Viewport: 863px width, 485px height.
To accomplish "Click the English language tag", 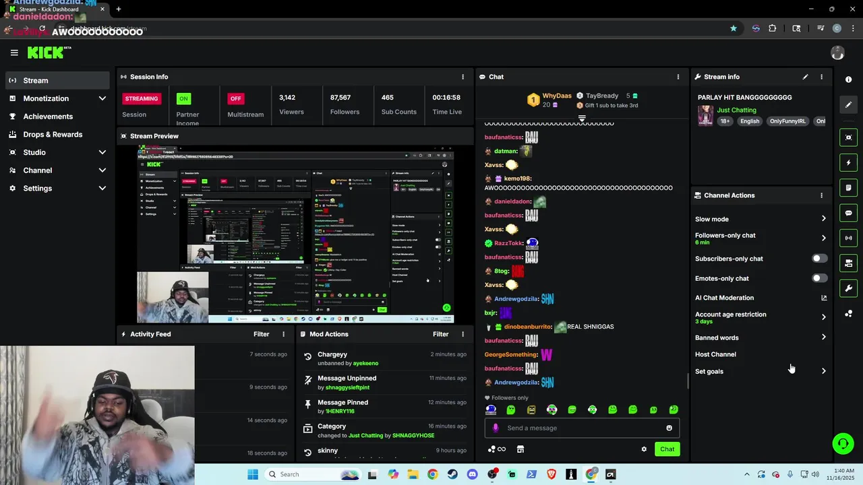I will pyautogui.click(x=749, y=121).
